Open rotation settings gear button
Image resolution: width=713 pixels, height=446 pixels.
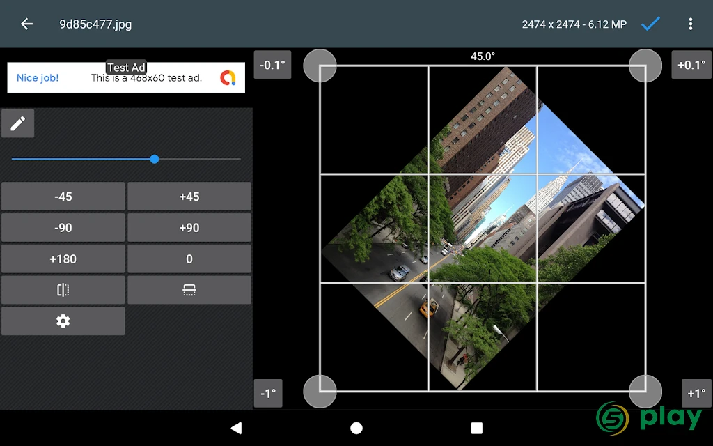click(x=63, y=321)
